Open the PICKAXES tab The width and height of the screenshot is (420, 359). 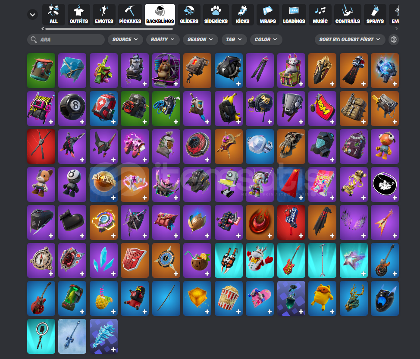130,15
